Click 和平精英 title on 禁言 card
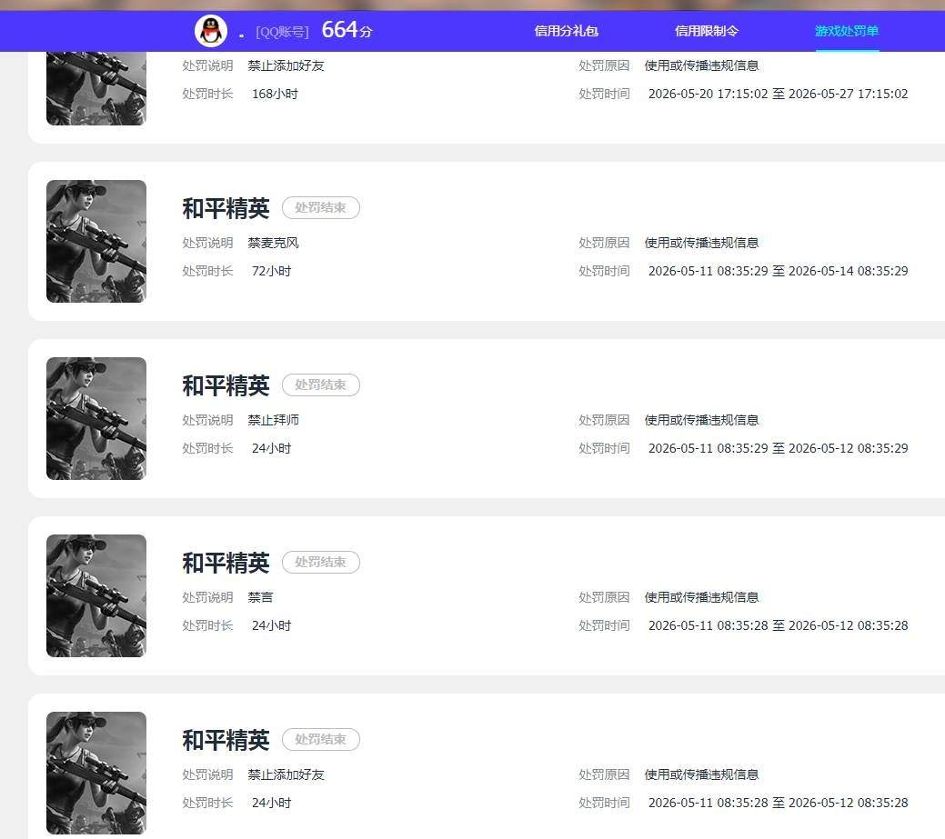Screen dimensions: 945x839 tap(226, 563)
